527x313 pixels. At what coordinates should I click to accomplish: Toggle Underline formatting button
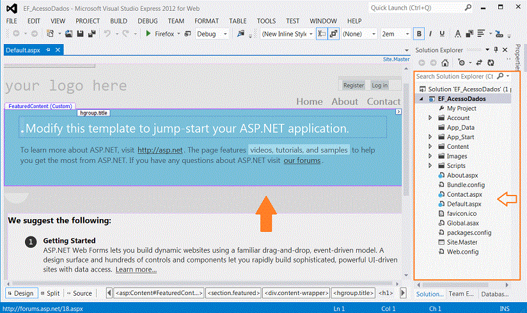pyautogui.click(x=442, y=34)
